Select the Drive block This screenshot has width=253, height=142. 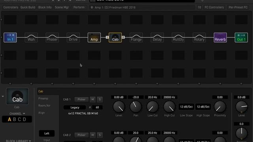click(73, 37)
